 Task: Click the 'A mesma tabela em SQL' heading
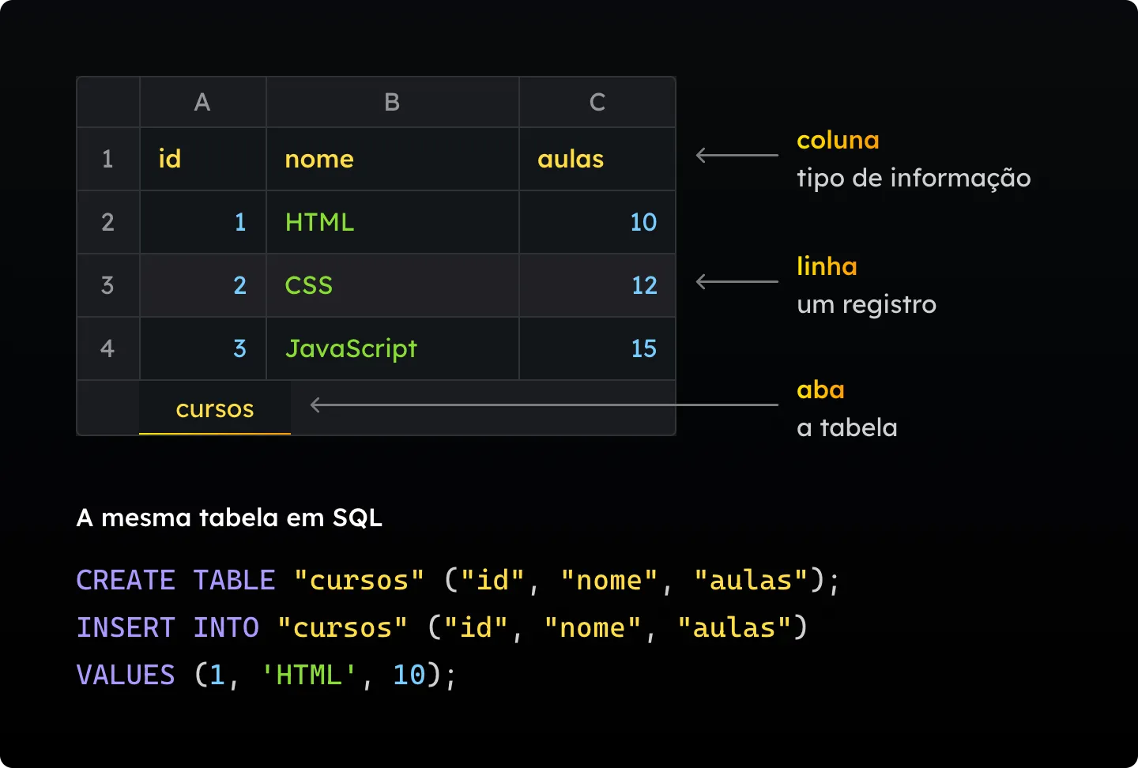229,518
